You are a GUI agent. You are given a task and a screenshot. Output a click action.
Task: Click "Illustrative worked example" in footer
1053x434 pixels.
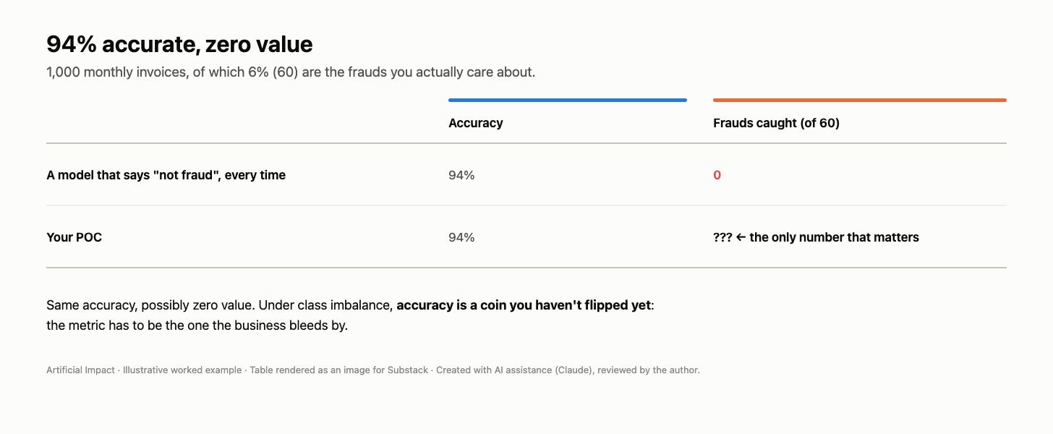coord(182,370)
